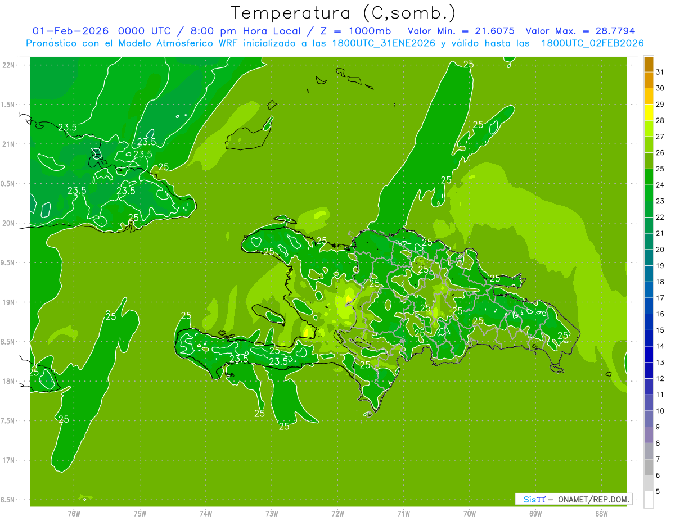Click the "Valor Min. = 21.6075" readout

point(461,31)
